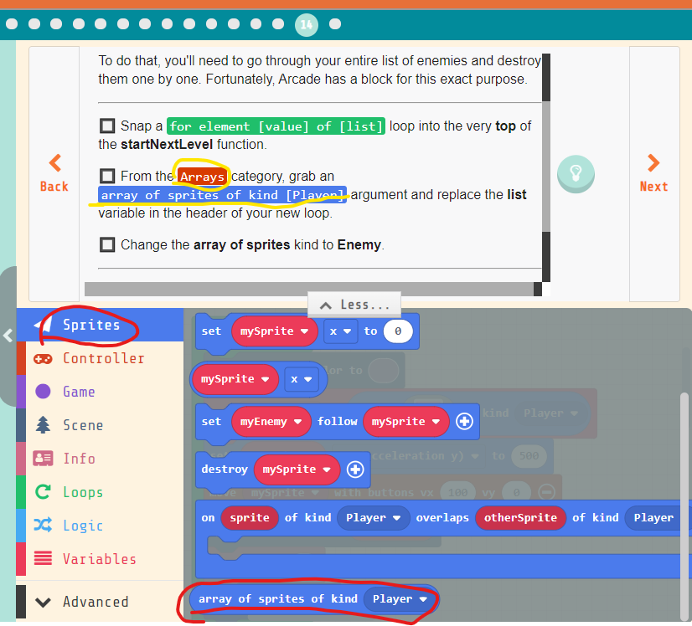This screenshot has height=626, width=692.
Task: Click the highlighted Arrays category label in instructions
Action: 203,177
